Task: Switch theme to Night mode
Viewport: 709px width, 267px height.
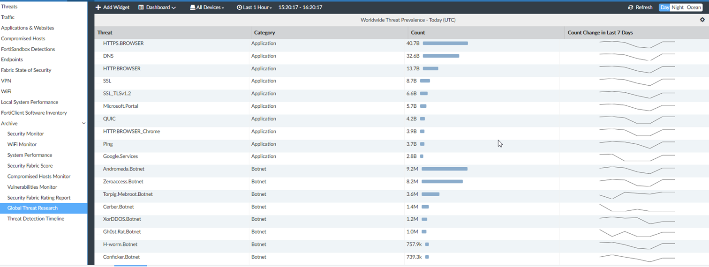Action: (x=677, y=7)
